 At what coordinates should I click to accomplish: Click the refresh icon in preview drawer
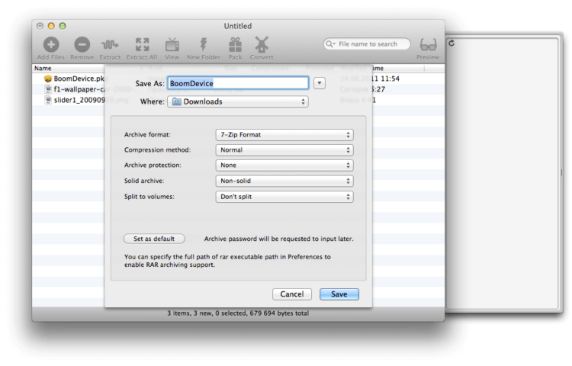[451, 43]
